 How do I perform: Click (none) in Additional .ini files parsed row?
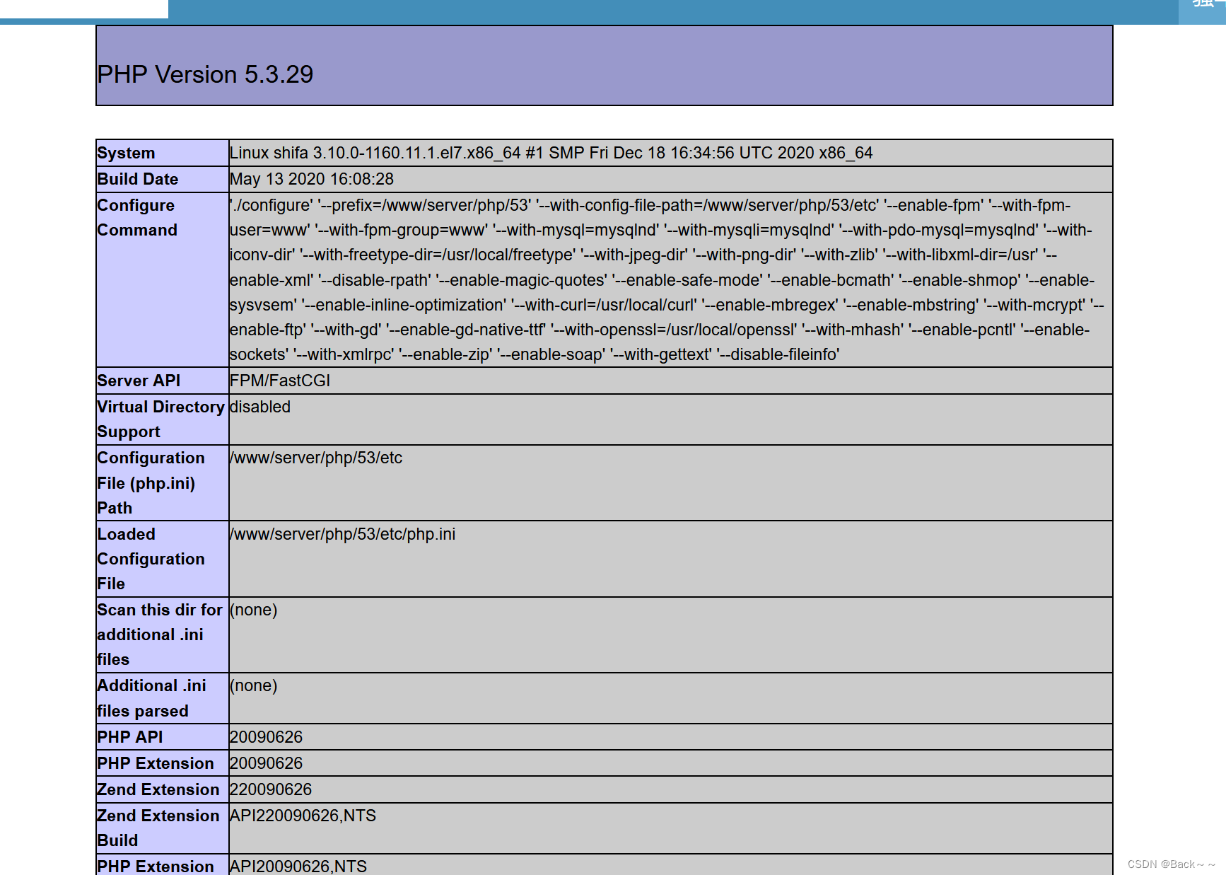click(x=254, y=685)
